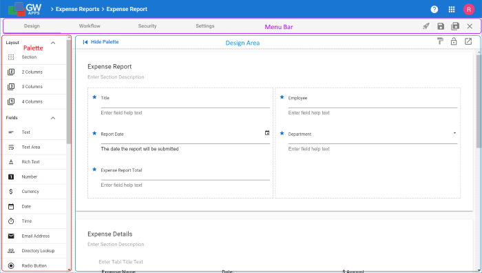Select the Section layout icon

(11, 57)
